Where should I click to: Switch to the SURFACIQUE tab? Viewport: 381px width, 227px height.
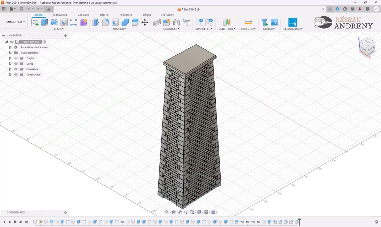click(x=60, y=15)
